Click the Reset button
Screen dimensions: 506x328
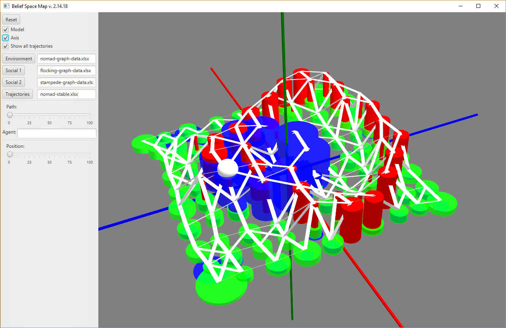pos(11,20)
